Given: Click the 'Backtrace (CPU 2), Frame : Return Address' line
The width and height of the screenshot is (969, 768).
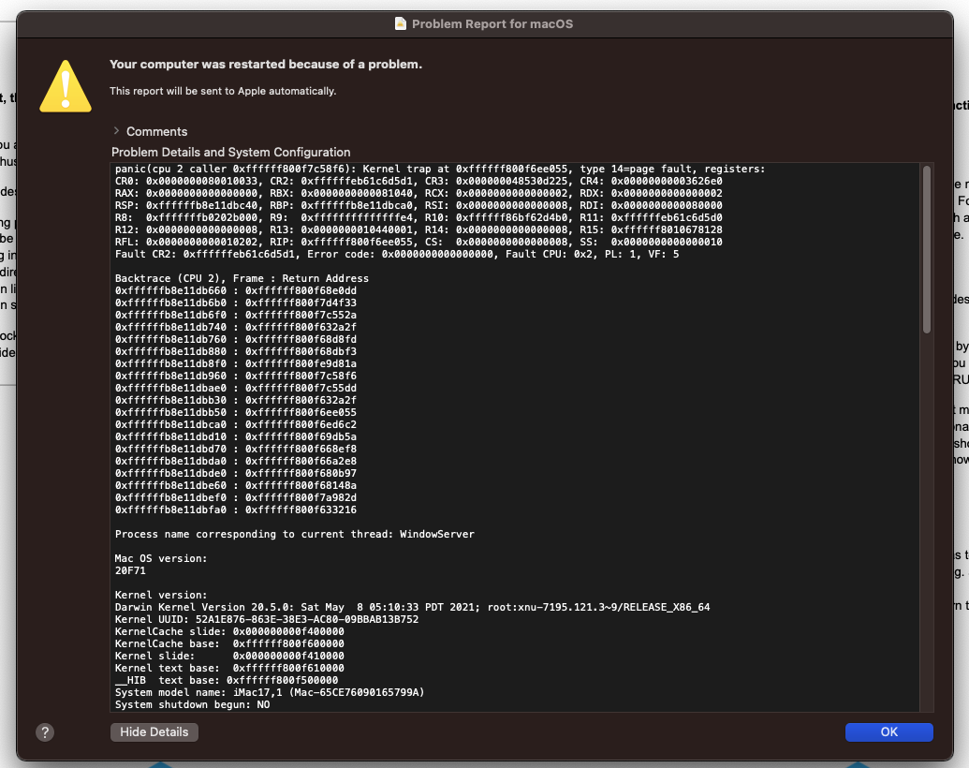Looking at the screenshot, I should pyautogui.click(x=242, y=278).
